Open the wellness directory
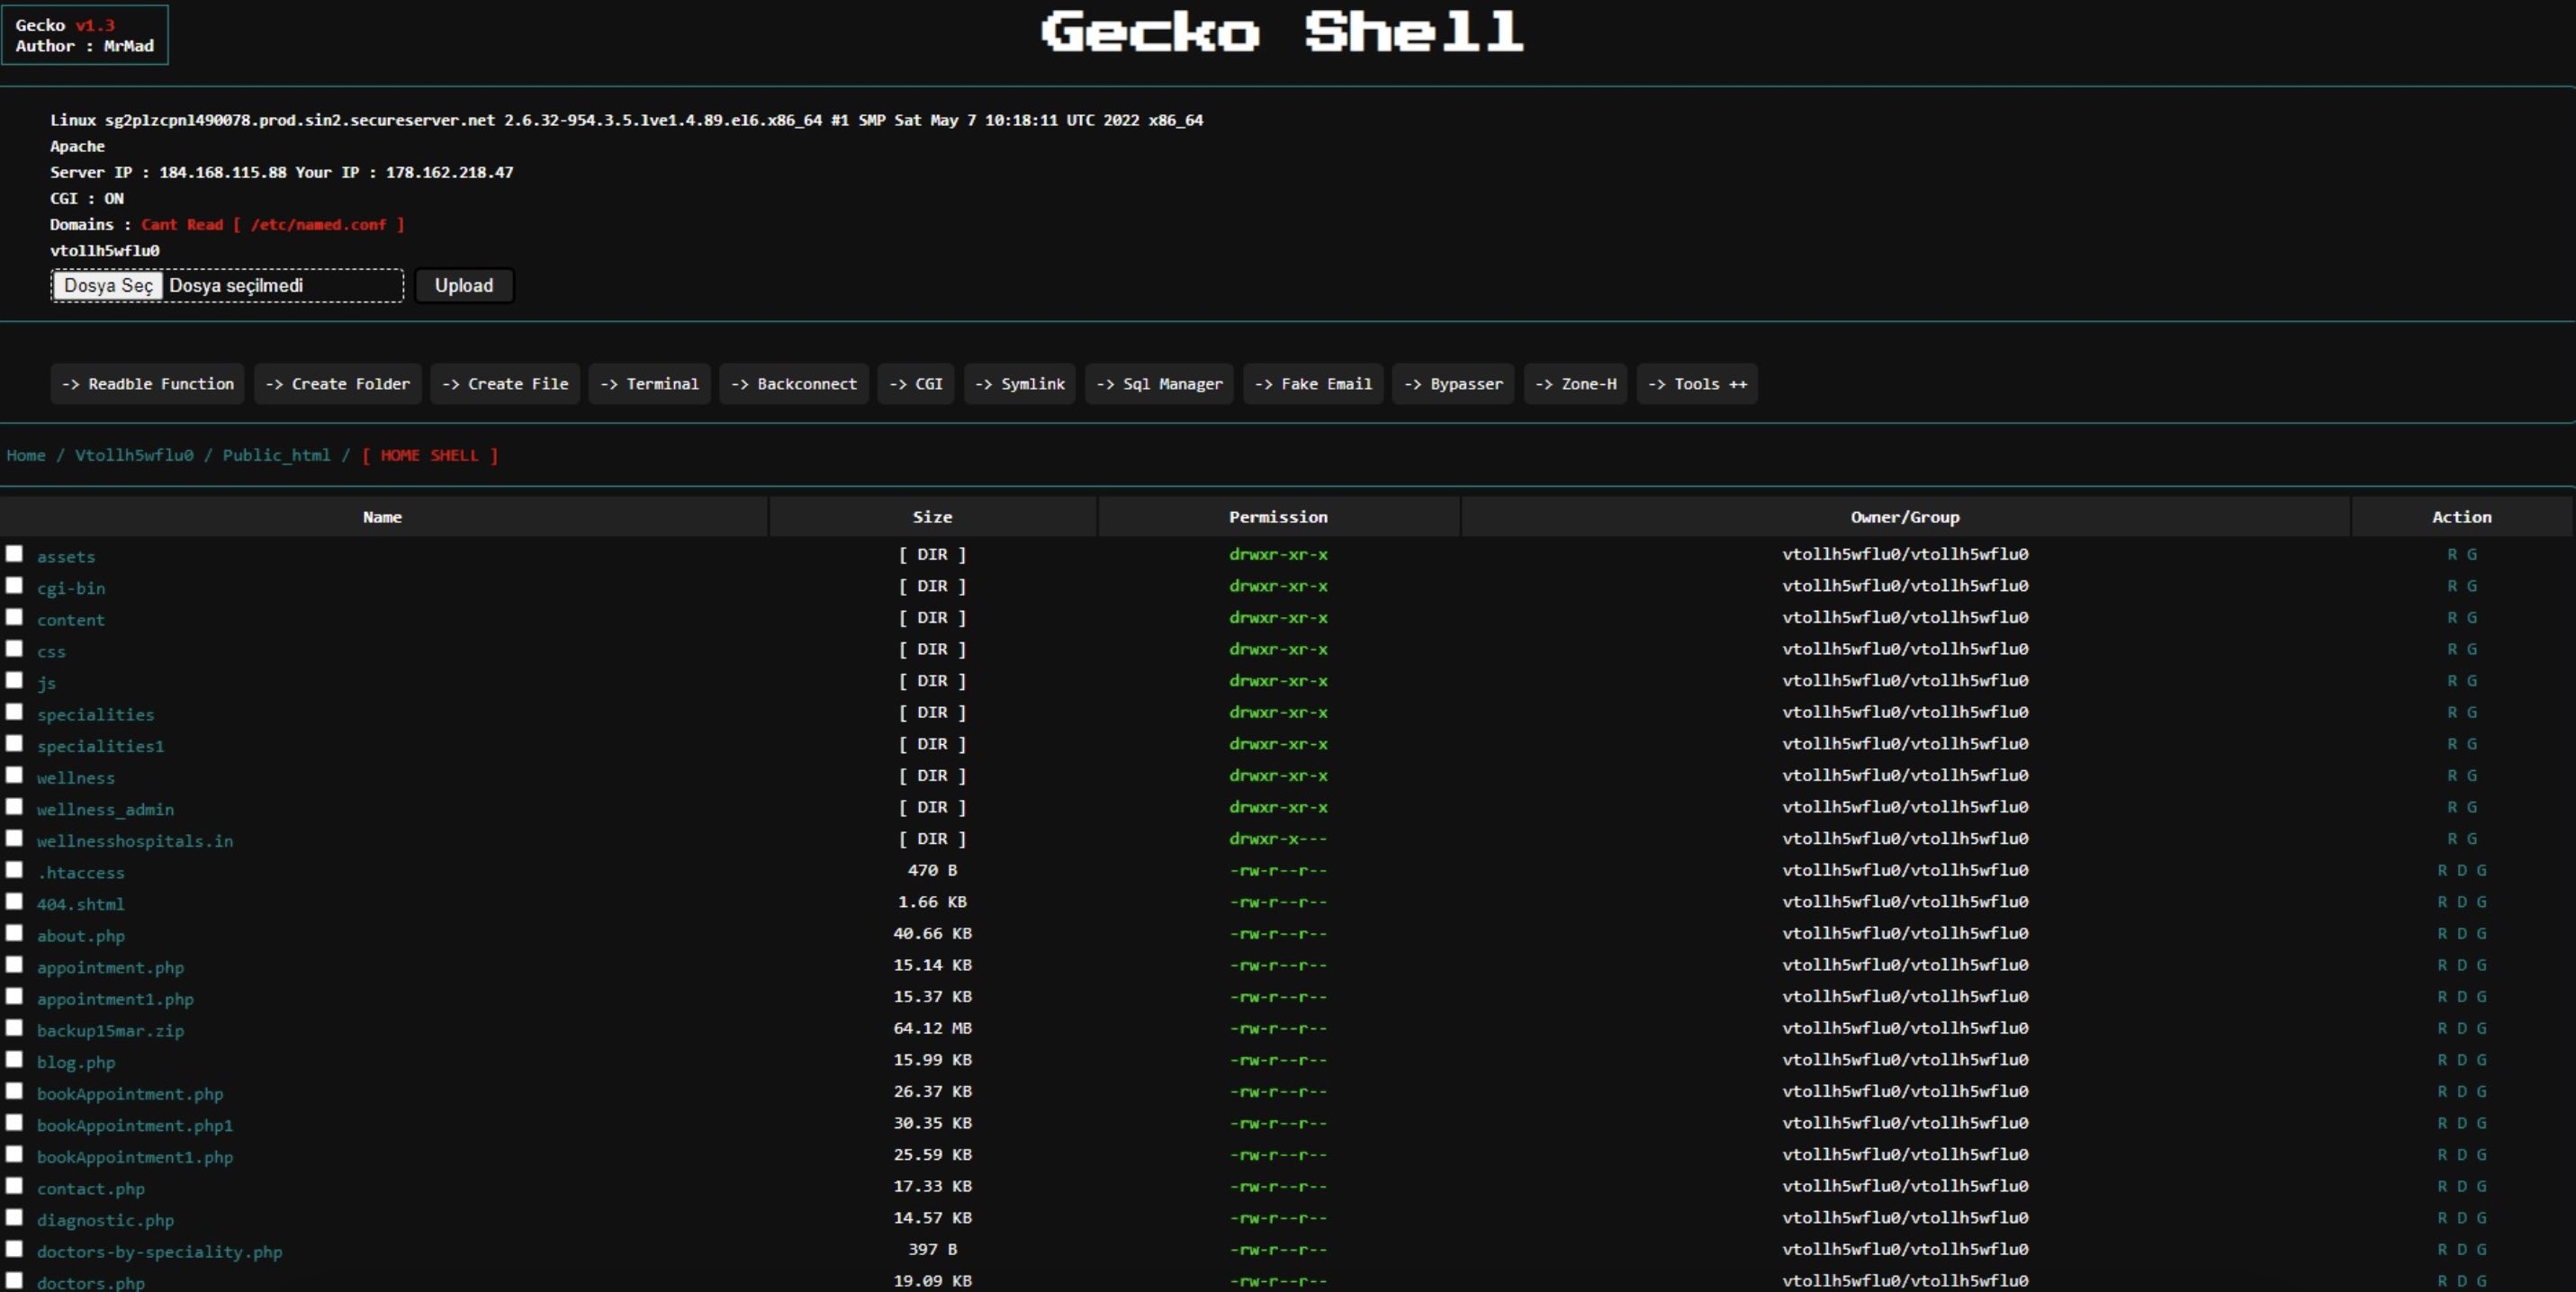This screenshot has width=2576, height=1292. (x=76, y=777)
